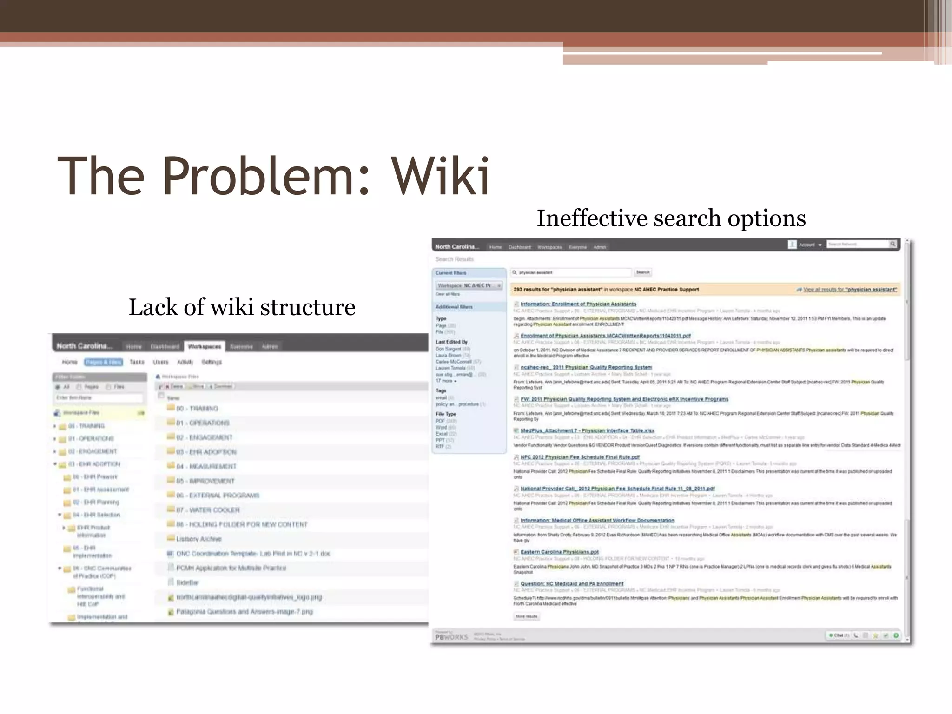Collapse the ONC Communities of Practice tree node
The height and width of the screenshot is (714, 952).
pos(59,568)
